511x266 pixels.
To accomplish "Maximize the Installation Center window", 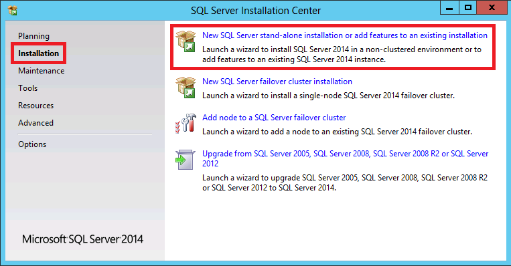I will coord(468,8).
